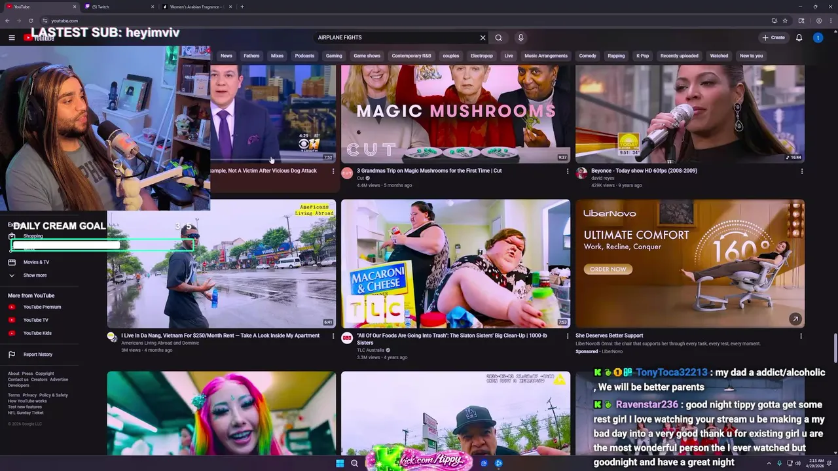Screen dimensions: 838x471
Task: Open options for the 3 Grandmas video
Action: pyautogui.click(x=568, y=171)
